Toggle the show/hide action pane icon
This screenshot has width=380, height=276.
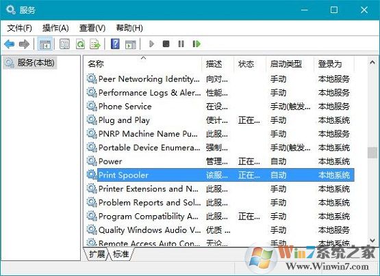[131, 44]
